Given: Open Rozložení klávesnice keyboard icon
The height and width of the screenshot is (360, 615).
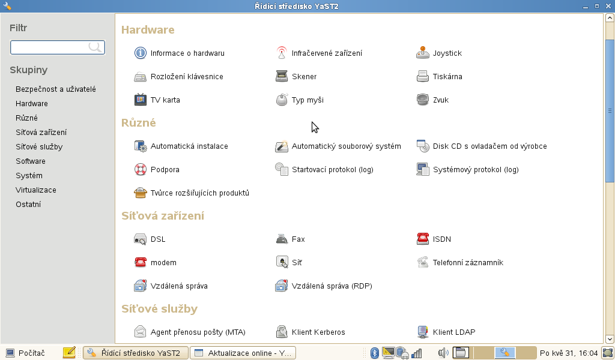Looking at the screenshot, I should point(141,76).
